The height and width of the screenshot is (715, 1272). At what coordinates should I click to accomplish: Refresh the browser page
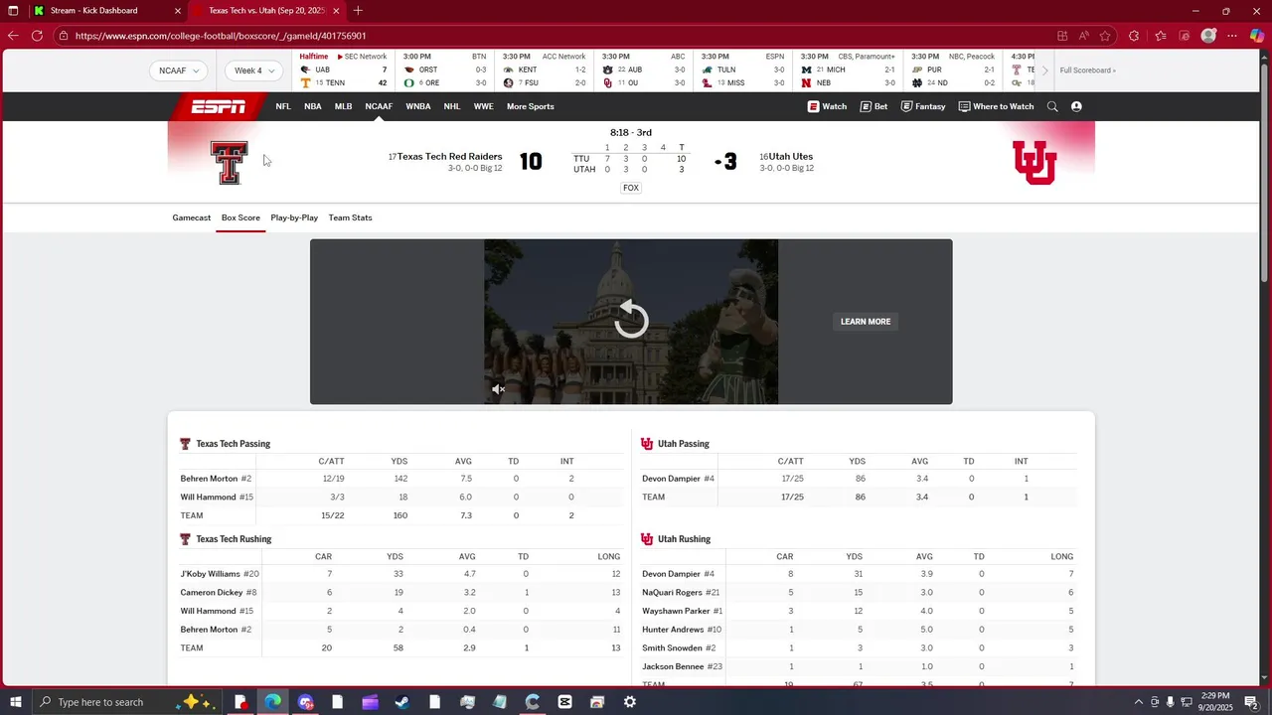(37, 36)
